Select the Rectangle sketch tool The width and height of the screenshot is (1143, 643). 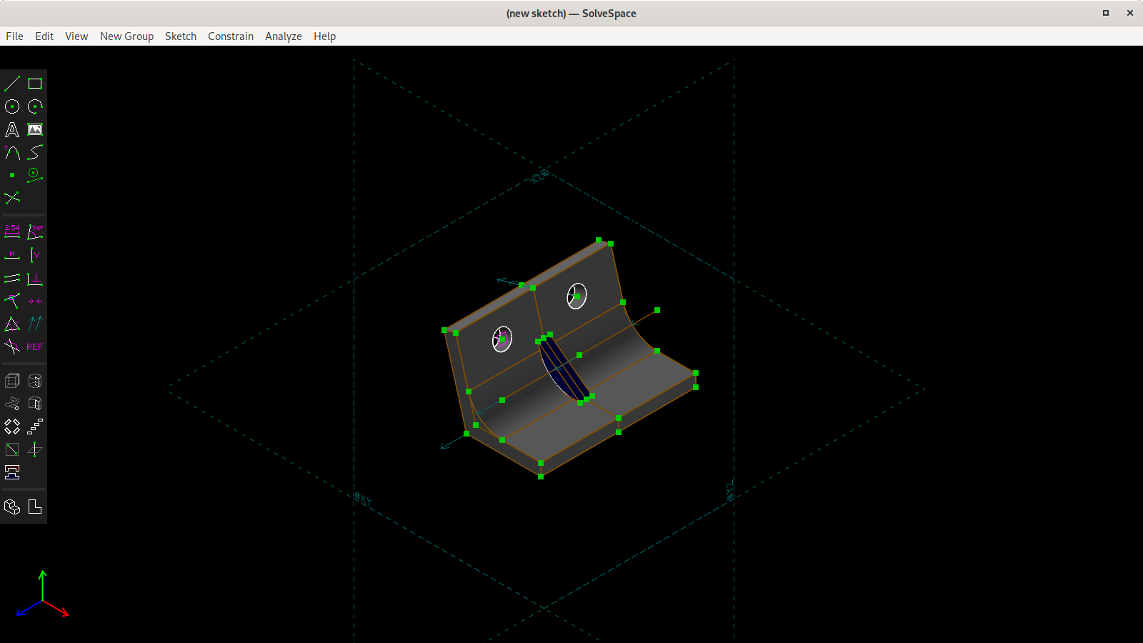[x=34, y=84]
